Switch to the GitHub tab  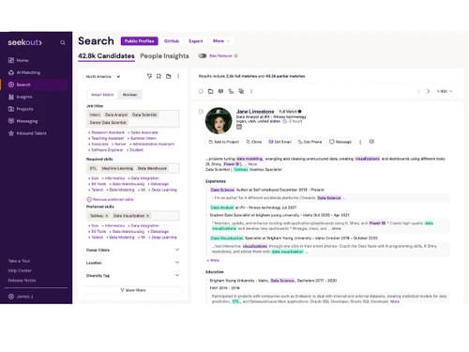point(172,41)
